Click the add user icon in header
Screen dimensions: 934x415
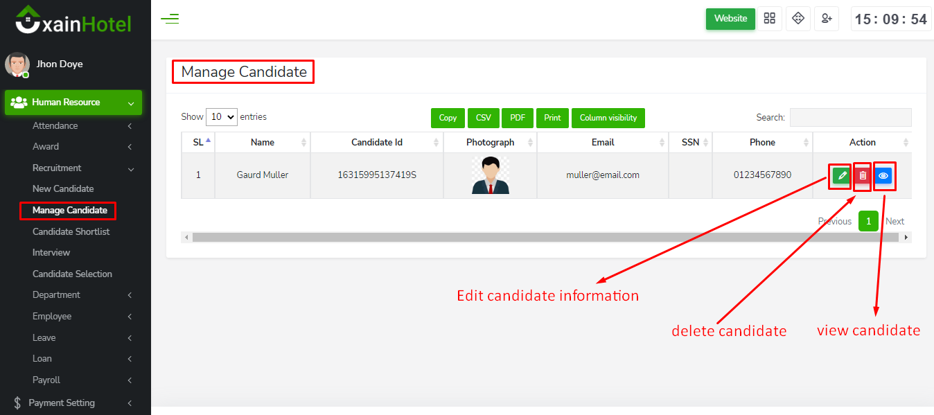point(827,19)
